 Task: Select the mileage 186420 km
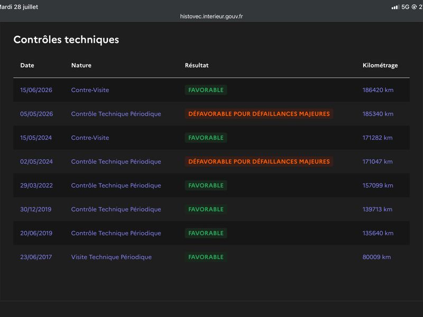point(378,90)
